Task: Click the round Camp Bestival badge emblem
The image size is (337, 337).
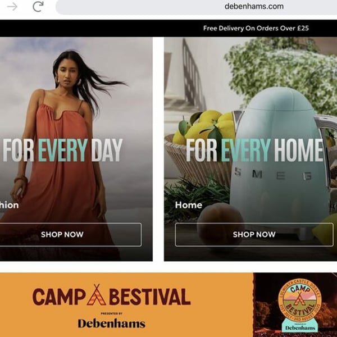Action: tap(299, 300)
